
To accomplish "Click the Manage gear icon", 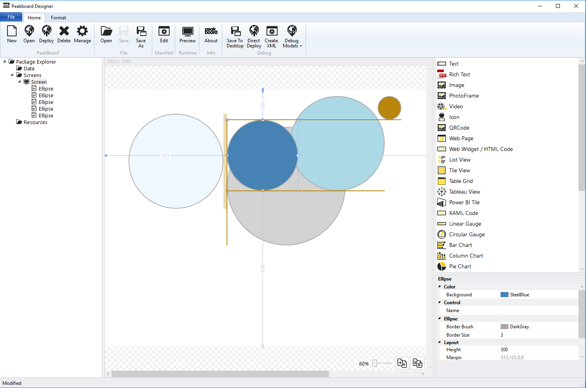I will point(82,34).
